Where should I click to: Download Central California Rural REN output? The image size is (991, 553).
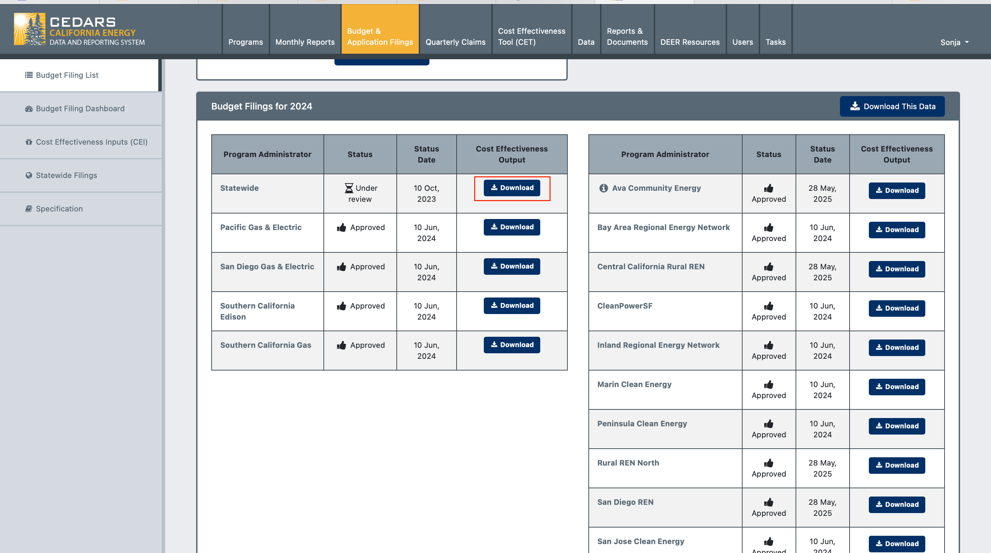(897, 269)
